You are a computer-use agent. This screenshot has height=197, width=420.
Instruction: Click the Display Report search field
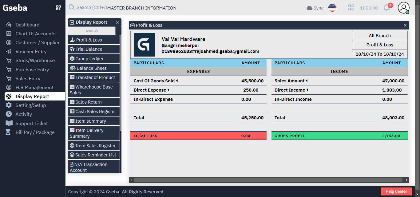click(x=92, y=30)
